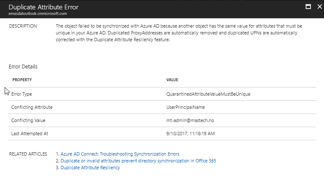Maximize the Duplicate Attribute Error blade
The width and height of the screenshot is (324, 179).
pos(308,7)
